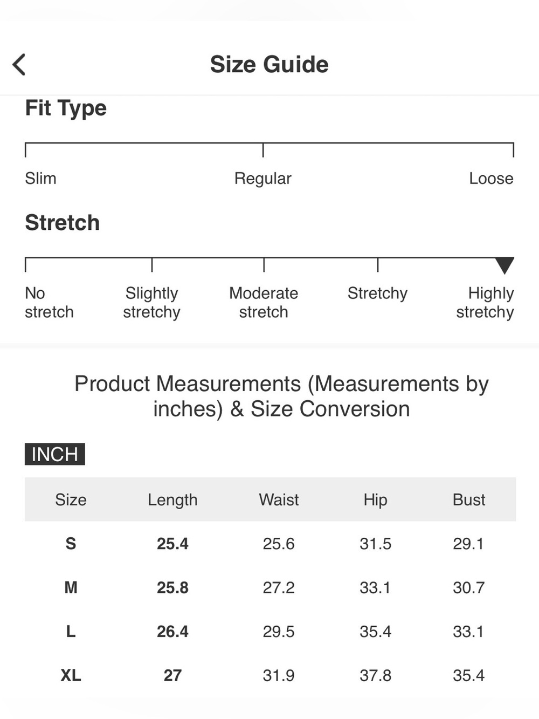This screenshot has width=539, height=719.
Task: Tap the Bust column header
Action: click(469, 499)
